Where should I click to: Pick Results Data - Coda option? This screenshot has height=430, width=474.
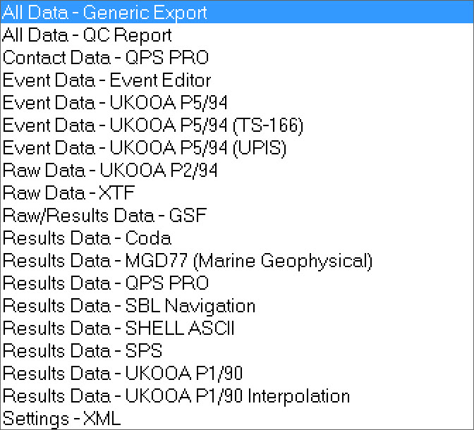pyautogui.click(x=87, y=238)
